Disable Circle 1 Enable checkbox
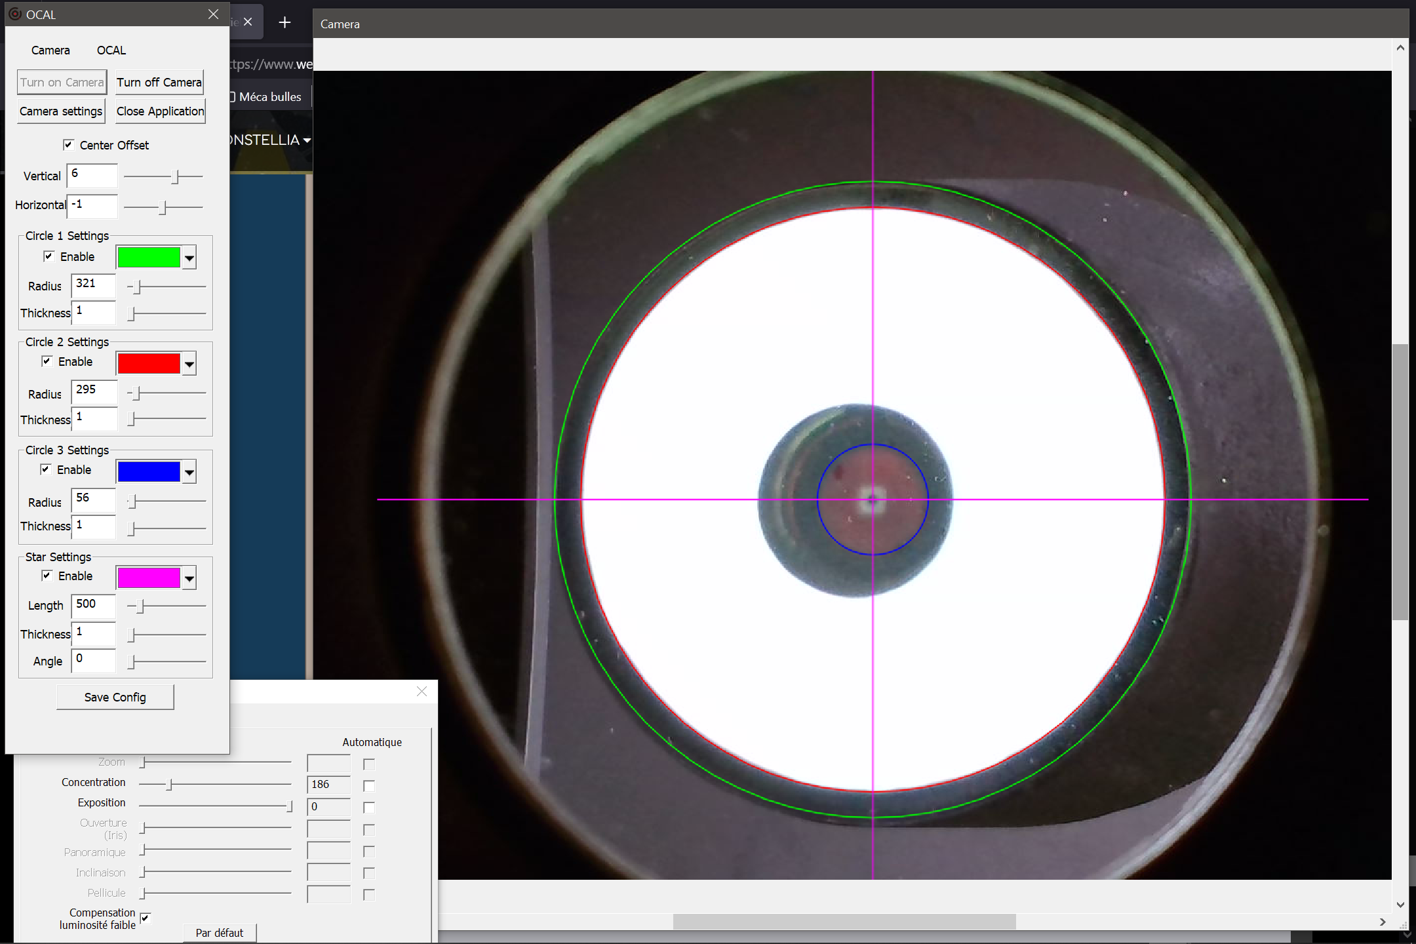This screenshot has height=944, width=1416. (x=49, y=256)
